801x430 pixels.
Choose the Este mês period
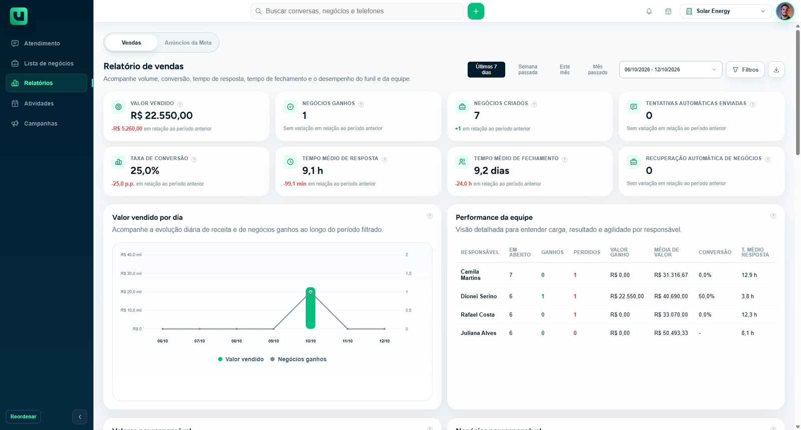click(x=565, y=70)
